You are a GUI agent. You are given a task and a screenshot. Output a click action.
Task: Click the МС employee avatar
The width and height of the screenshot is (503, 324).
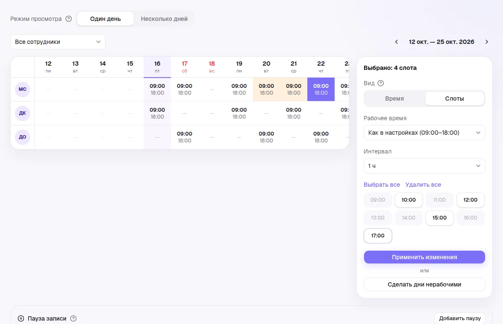click(23, 89)
